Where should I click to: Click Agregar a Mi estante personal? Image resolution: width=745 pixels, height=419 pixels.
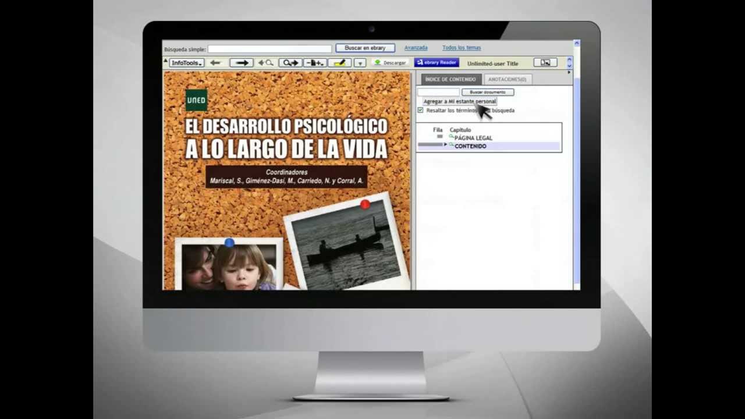[460, 101]
